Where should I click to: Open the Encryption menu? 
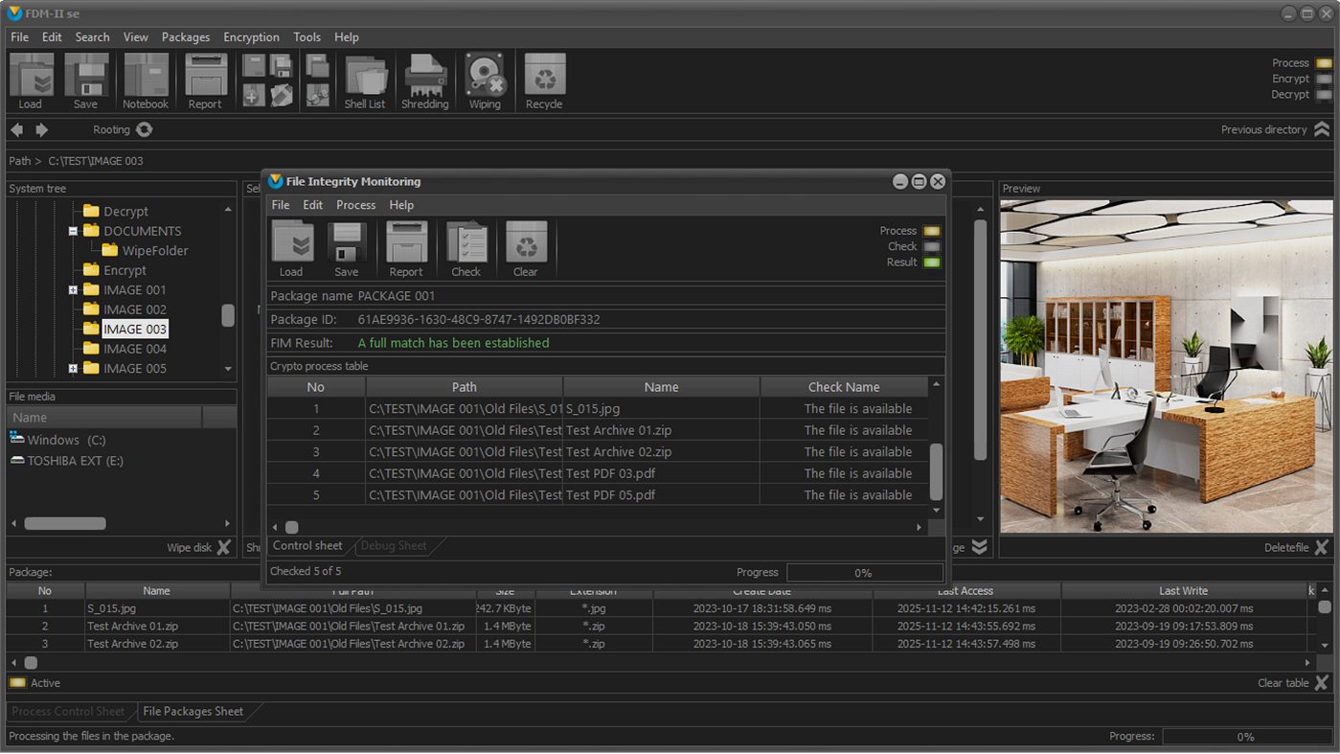click(251, 37)
